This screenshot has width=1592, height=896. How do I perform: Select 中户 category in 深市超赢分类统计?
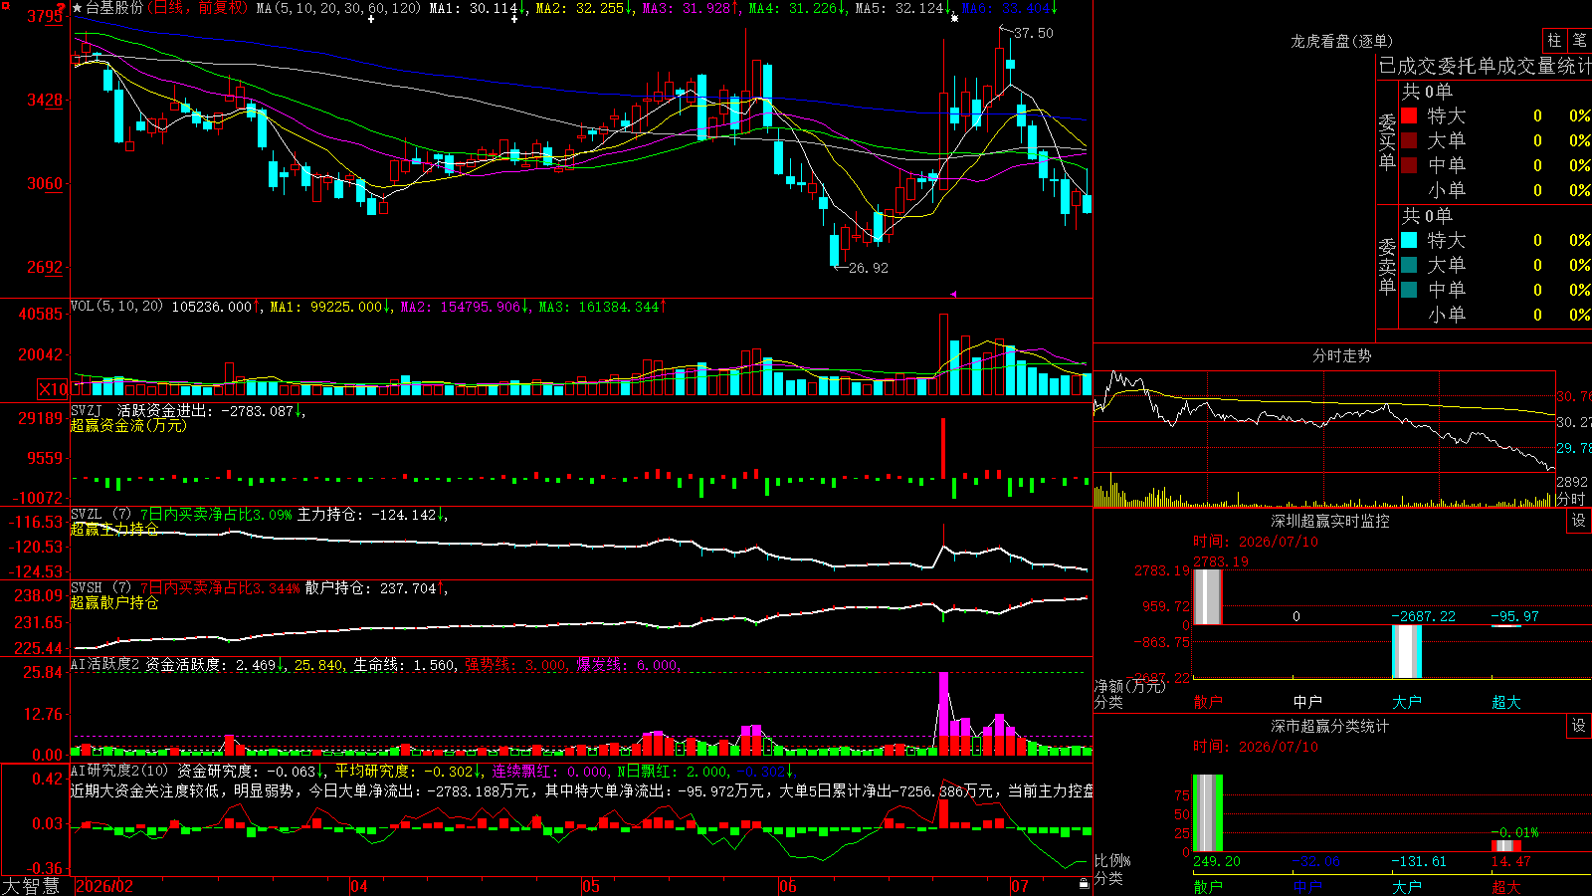(1307, 887)
